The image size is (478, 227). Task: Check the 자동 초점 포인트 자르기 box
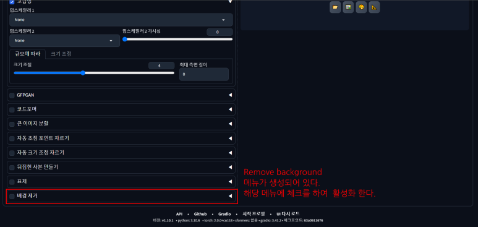click(12, 139)
